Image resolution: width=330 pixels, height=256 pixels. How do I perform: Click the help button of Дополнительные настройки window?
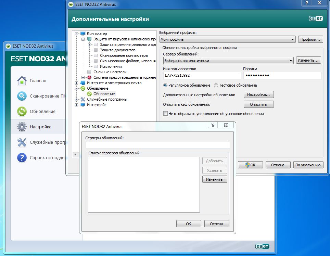(307, 3)
